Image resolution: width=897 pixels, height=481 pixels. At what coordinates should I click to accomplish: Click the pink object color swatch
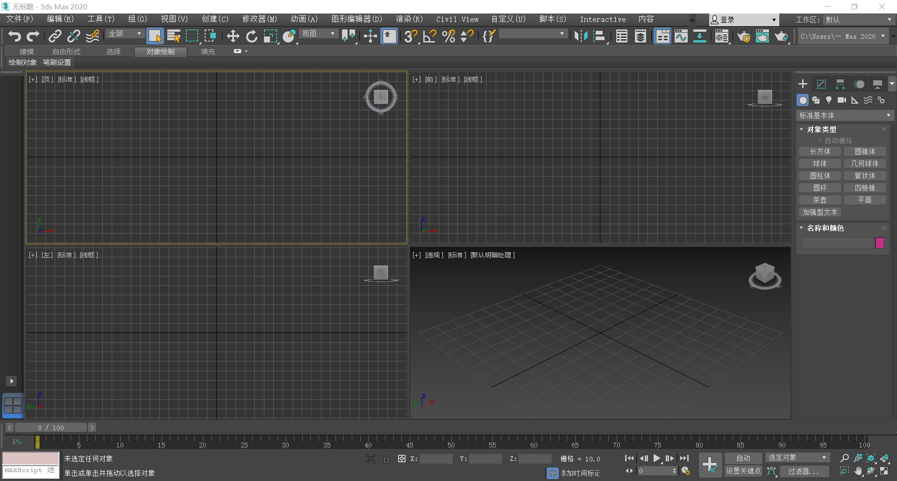(x=880, y=242)
